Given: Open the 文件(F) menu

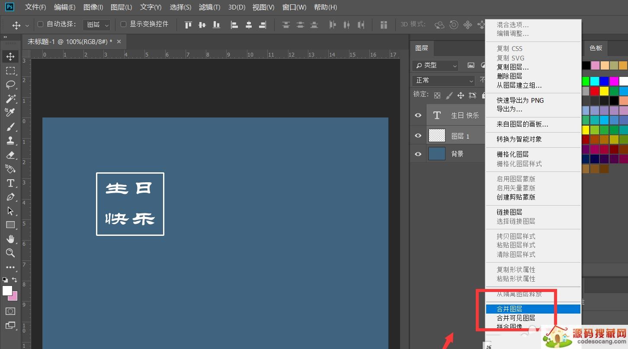Looking at the screenshot, I should (35, 7).
